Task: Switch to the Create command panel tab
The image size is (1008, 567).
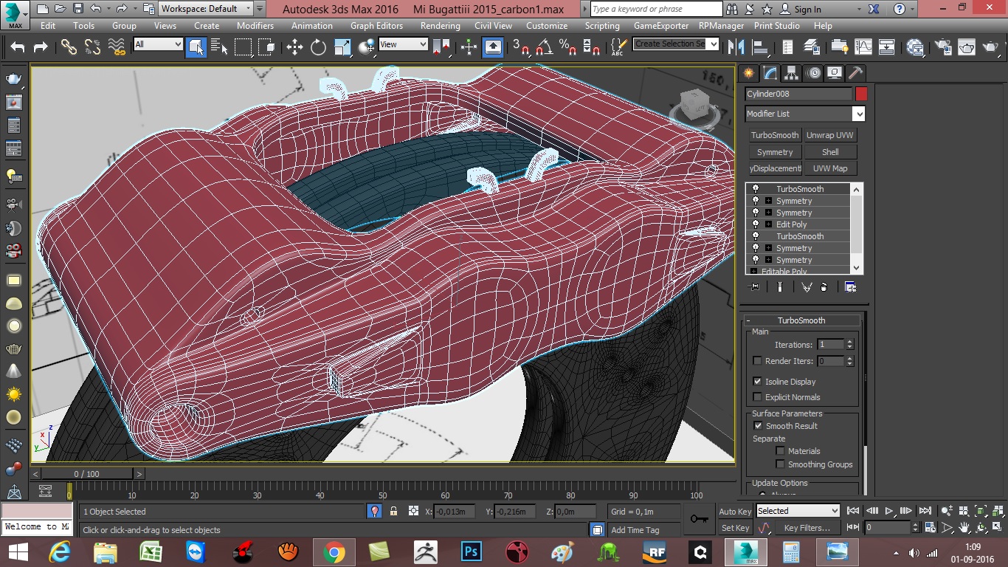Action: click(749, 73)
